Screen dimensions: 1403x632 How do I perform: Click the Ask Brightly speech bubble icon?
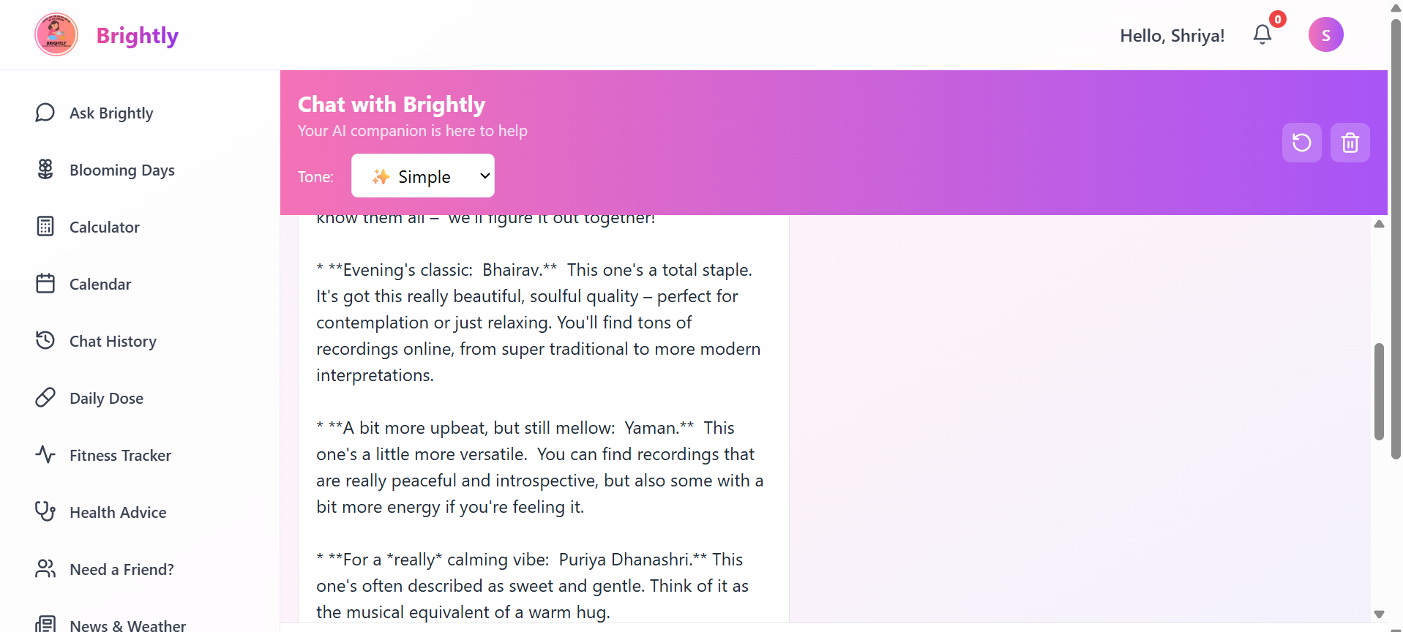point(45,113)
